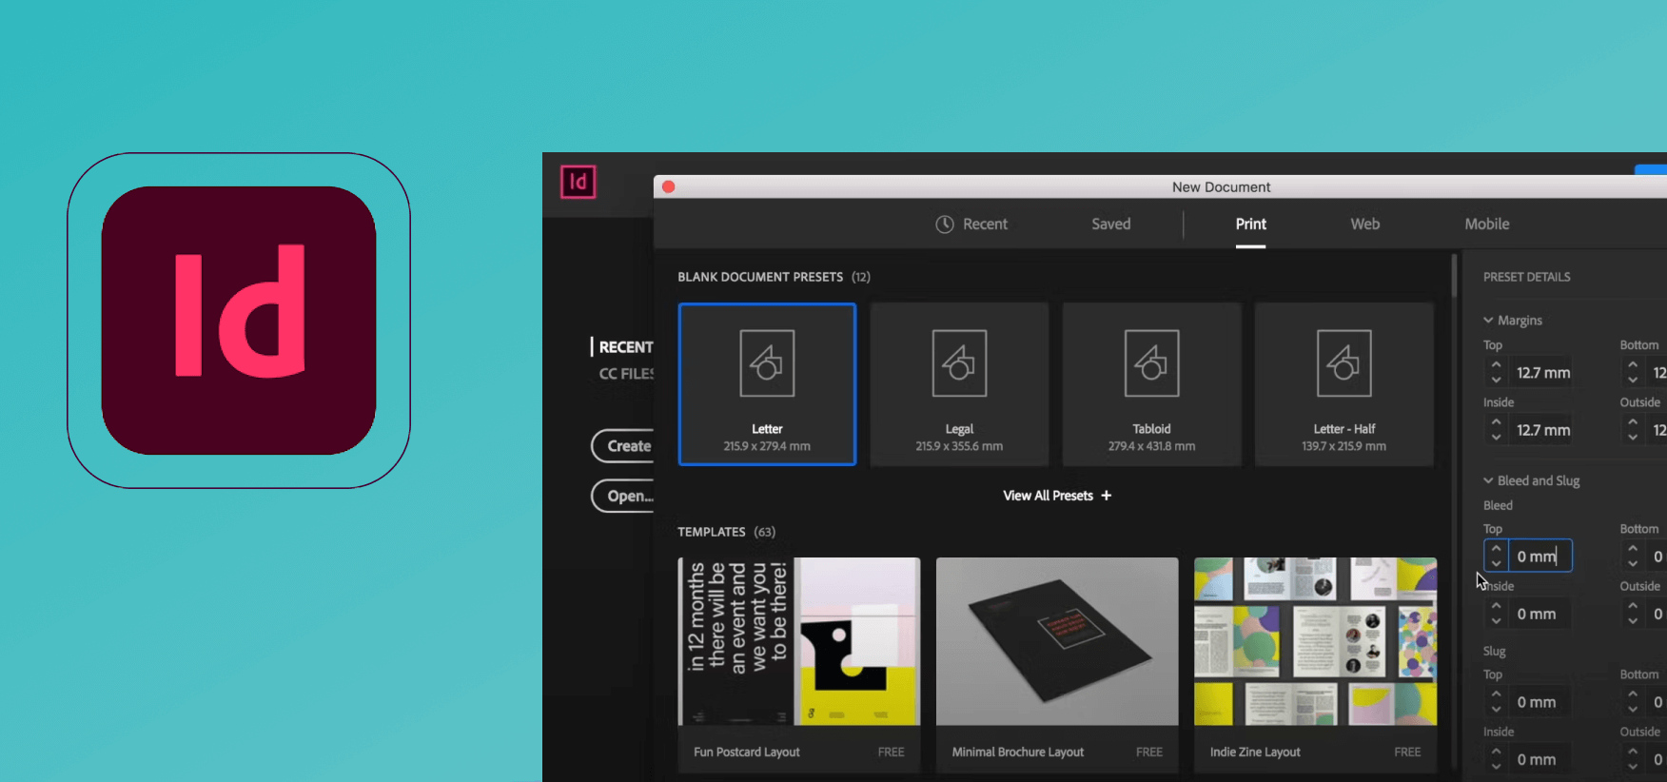The image size is (1667, 782).
Task: Decrease Bleed Top value with down arrow
Action: [x=1496, y=564]
